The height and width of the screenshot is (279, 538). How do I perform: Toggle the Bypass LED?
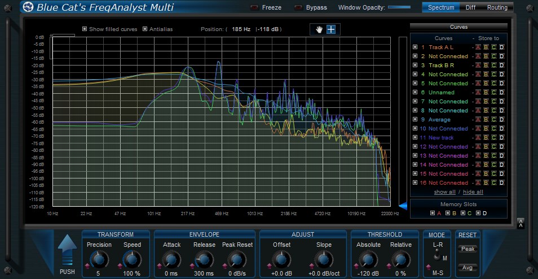(299, 7)
